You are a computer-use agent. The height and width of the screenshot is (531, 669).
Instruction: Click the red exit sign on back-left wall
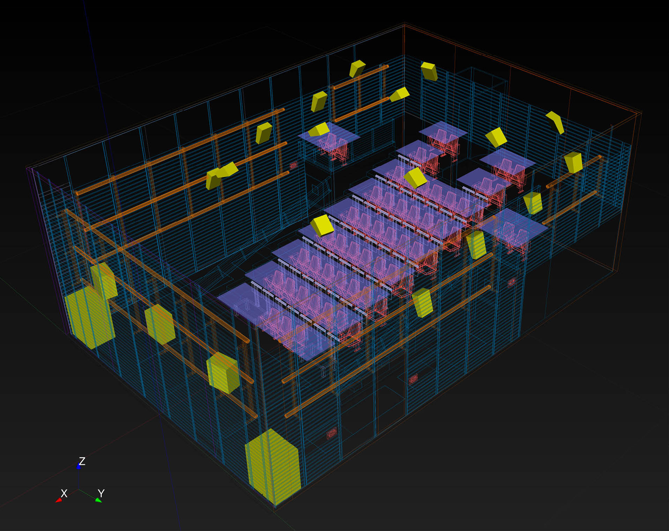293,165
